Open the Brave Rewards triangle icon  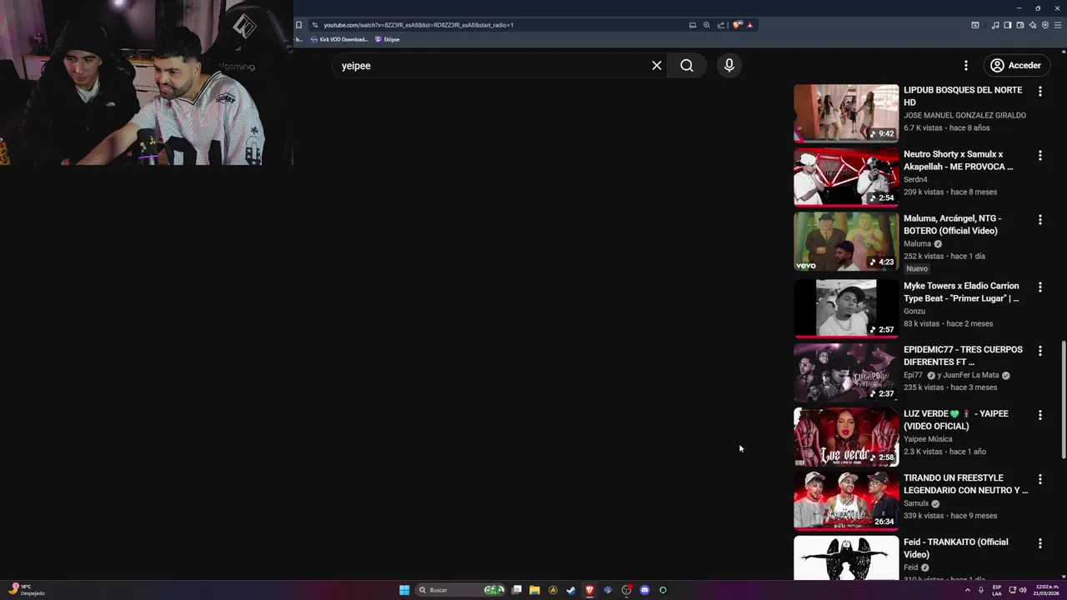(749, 25)
